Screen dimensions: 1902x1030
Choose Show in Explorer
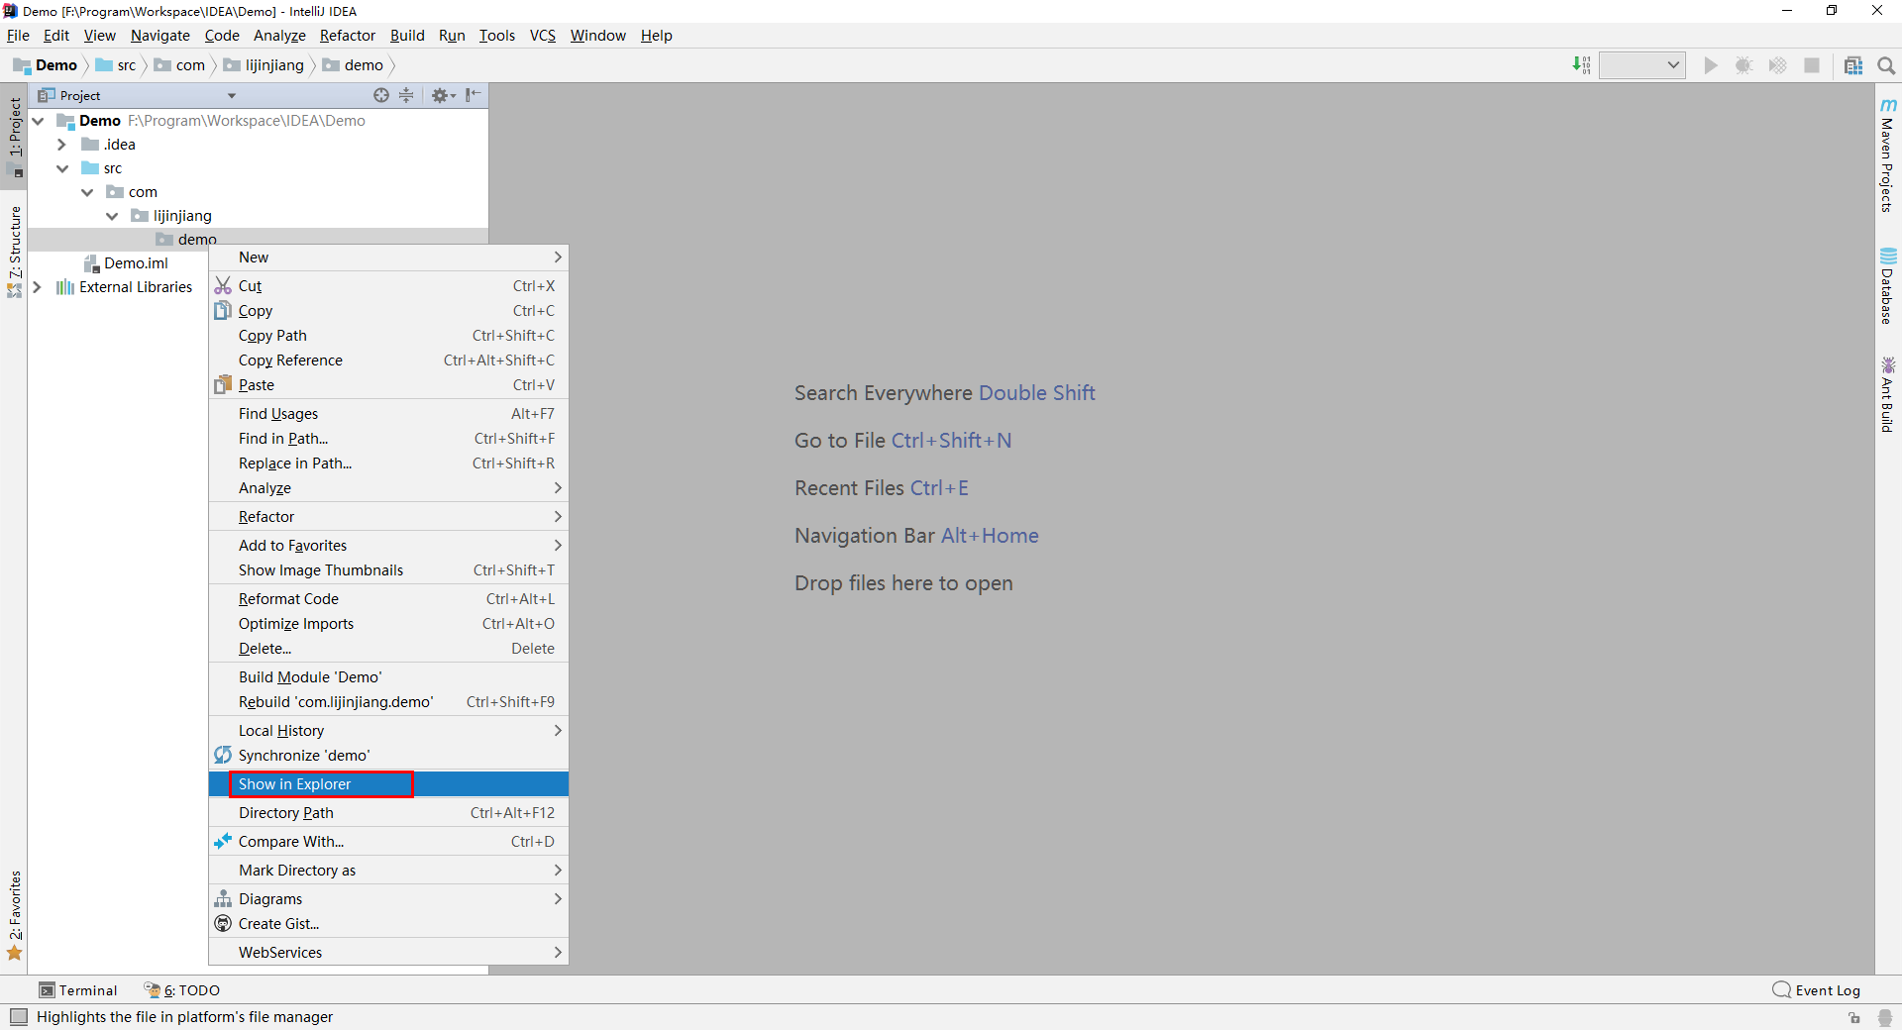point(388,784)
